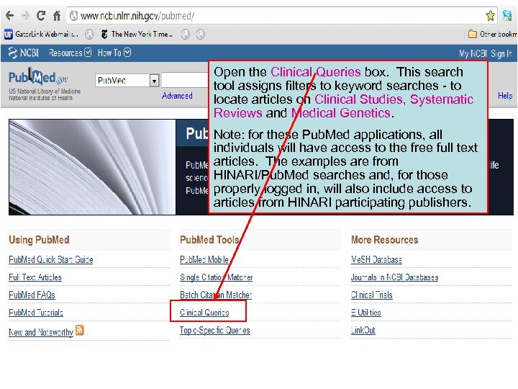Open New and Noteworthy link

41,332
